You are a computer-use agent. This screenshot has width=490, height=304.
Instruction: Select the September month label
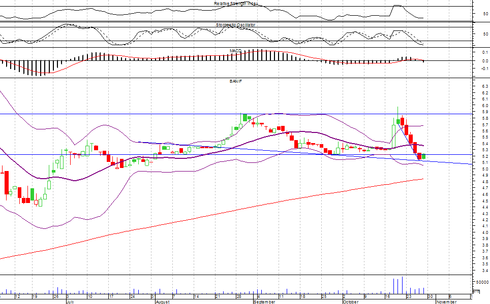tap(264, 302)
